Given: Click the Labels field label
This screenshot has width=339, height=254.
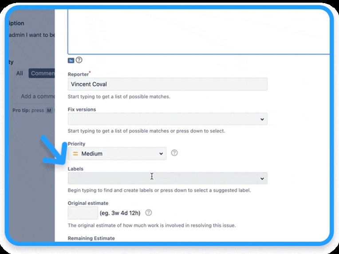Looking at the screenshot, I should coord(75,169).
